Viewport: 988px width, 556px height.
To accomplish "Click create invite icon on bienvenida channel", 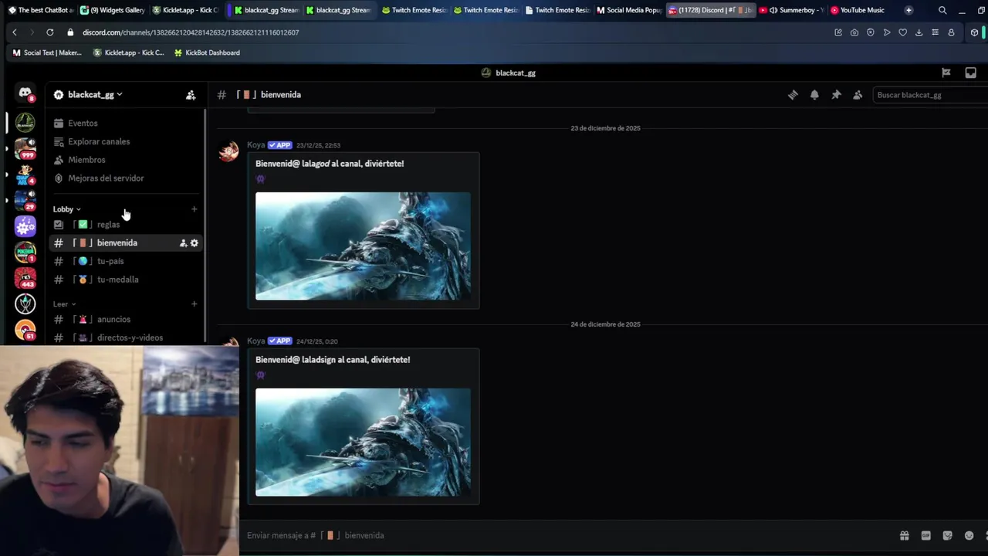I will pyautogui.click(x=183, y=243).
